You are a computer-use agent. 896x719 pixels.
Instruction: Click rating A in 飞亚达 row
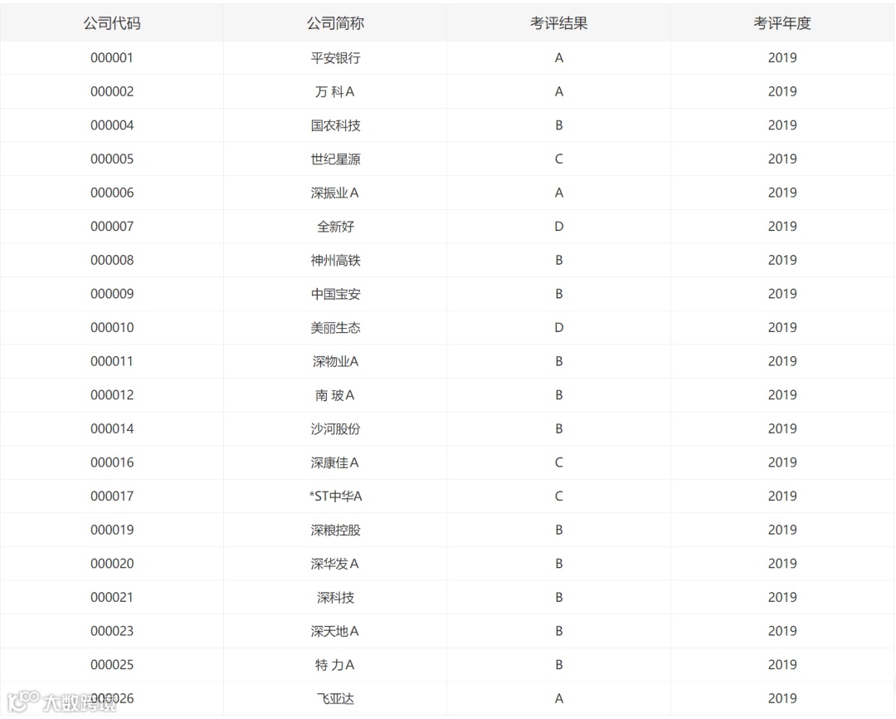[x=559, y=699]
